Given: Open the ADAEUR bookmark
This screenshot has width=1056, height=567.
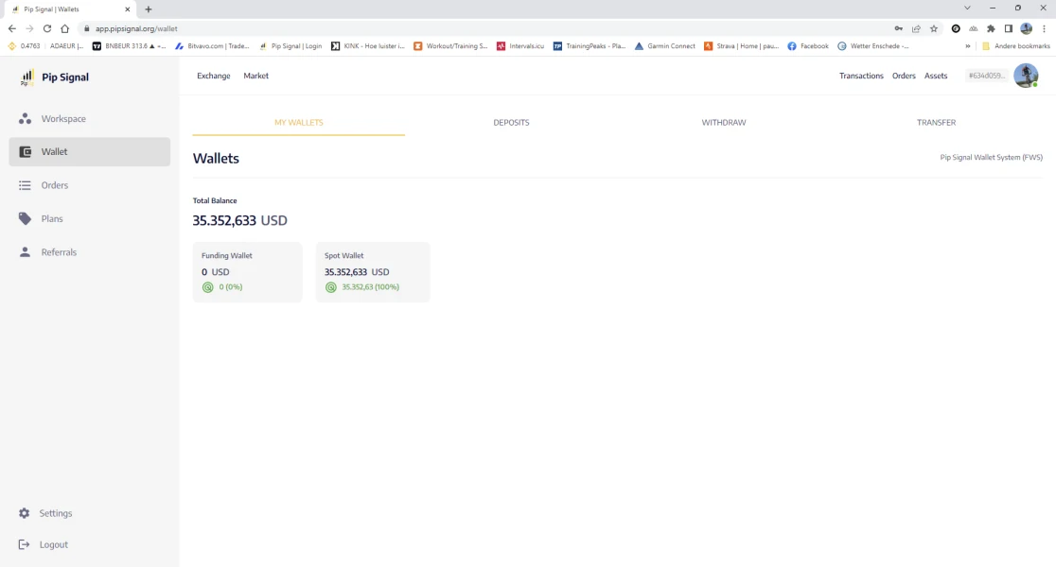Looking at the screenshot, I should [x=66, y=46].
